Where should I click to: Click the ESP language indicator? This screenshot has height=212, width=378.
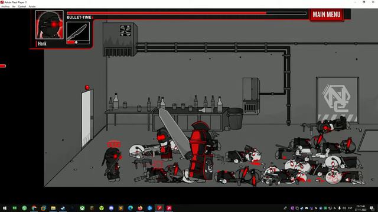350,208
